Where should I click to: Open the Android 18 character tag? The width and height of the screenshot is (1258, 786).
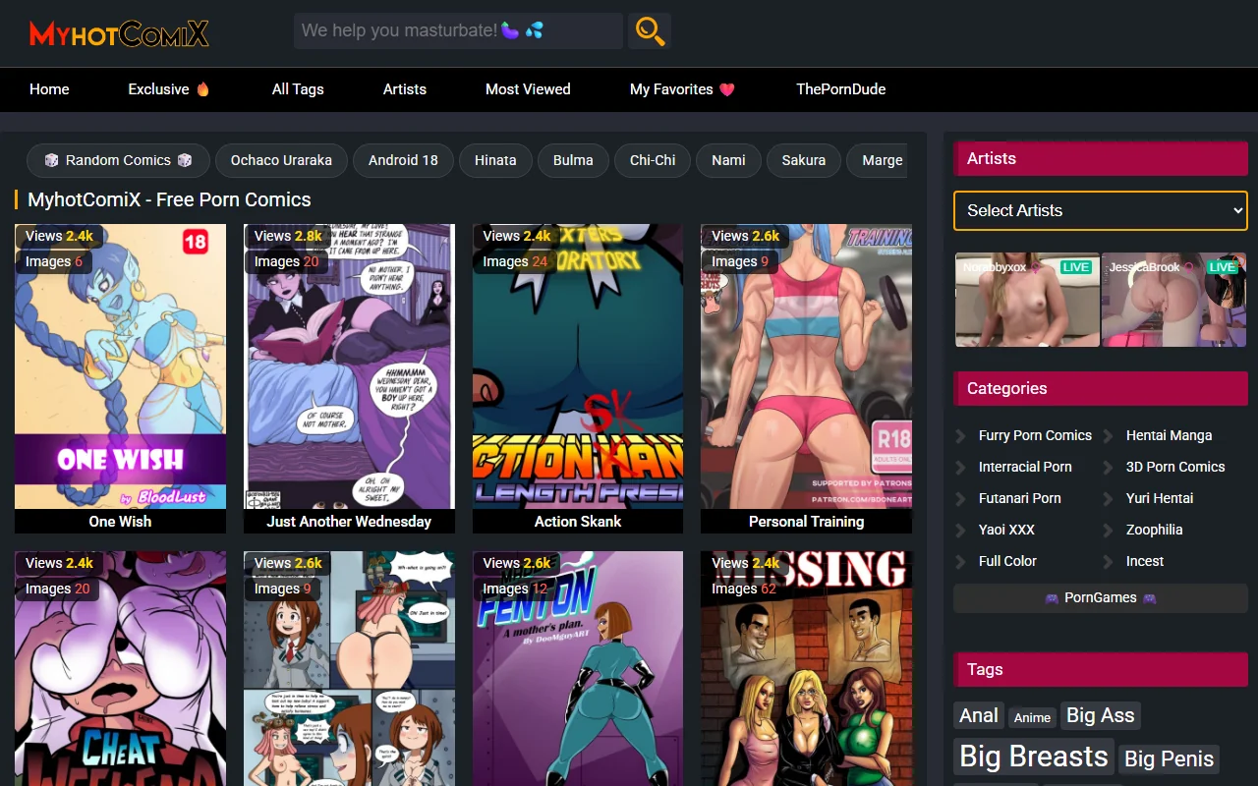(403, 160)
